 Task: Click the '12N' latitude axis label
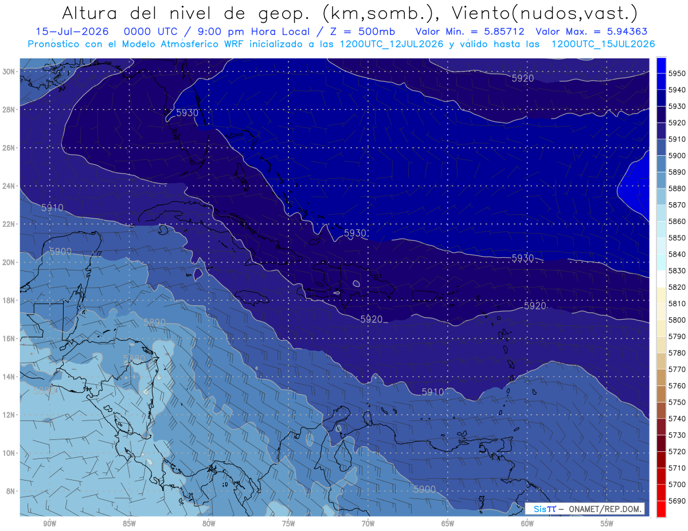click(10, 415)
